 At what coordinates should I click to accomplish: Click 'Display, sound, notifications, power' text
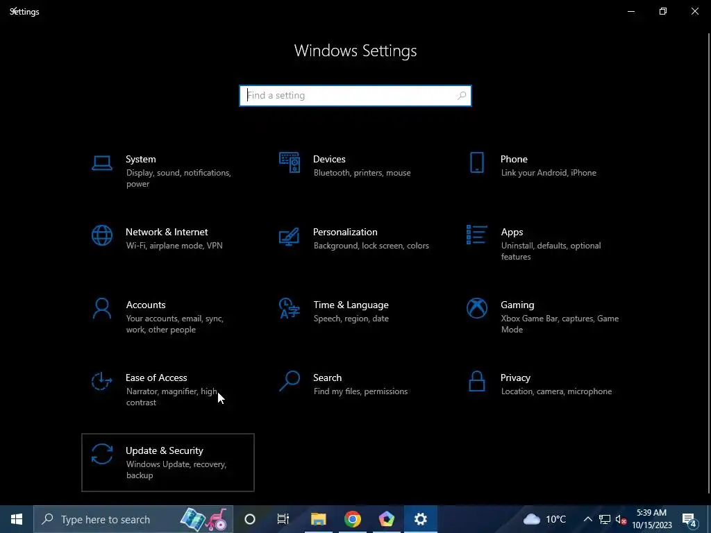[178, 178]
